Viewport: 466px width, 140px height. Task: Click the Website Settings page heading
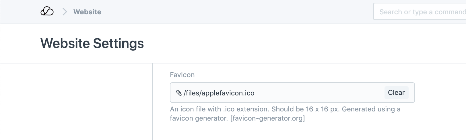click(92, 43)
